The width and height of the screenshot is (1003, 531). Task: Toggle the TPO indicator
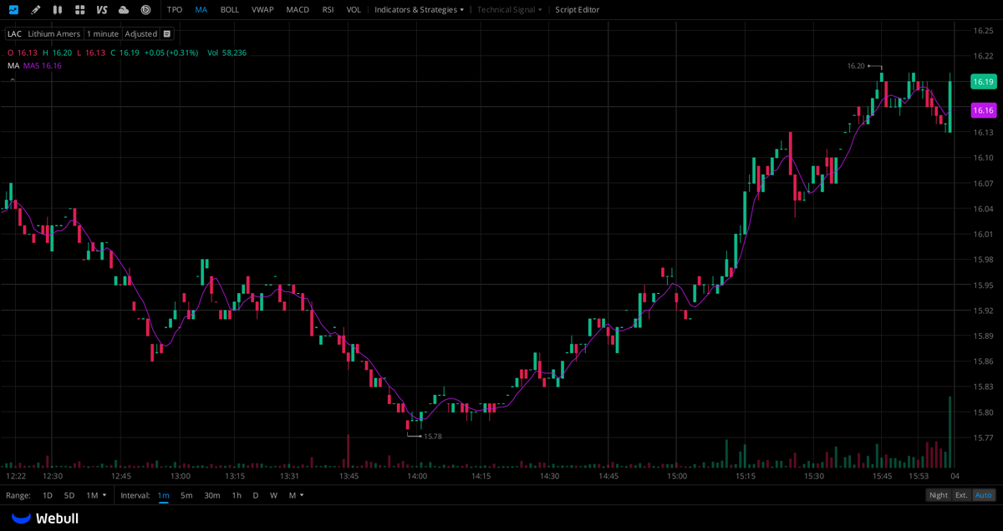coord(175,10)
